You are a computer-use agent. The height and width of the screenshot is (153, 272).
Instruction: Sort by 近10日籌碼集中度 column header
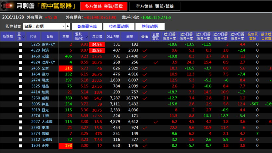point(203,36)
